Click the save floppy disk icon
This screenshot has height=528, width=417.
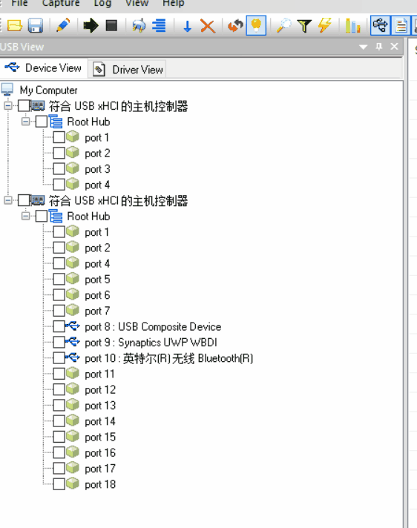pos(36,26)
